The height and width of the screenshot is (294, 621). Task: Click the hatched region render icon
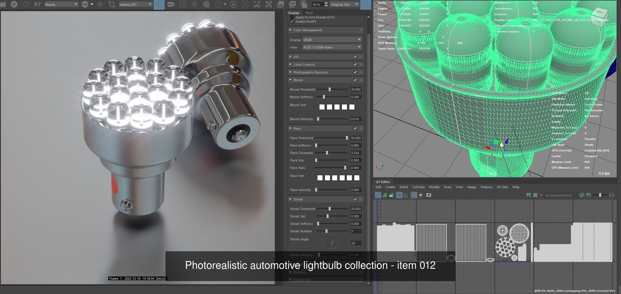pos(268,4)
